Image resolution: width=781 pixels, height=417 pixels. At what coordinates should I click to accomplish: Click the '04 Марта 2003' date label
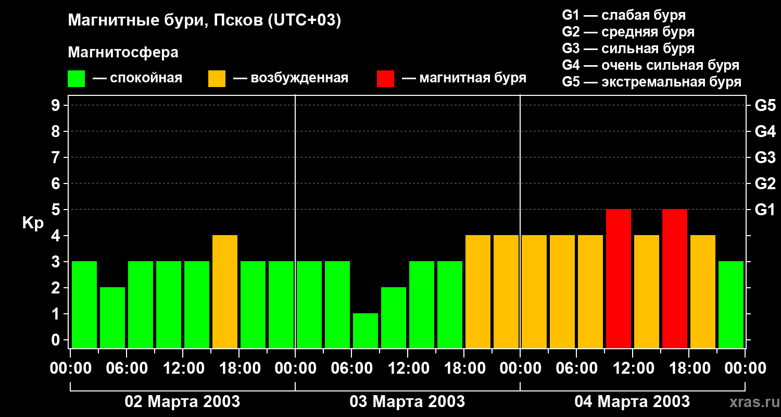click(632, 401)
